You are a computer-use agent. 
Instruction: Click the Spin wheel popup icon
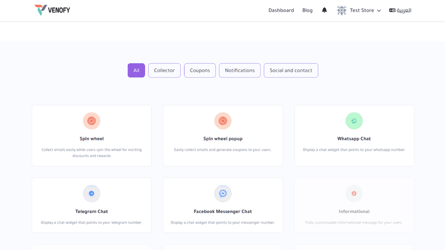coord(223,121)
